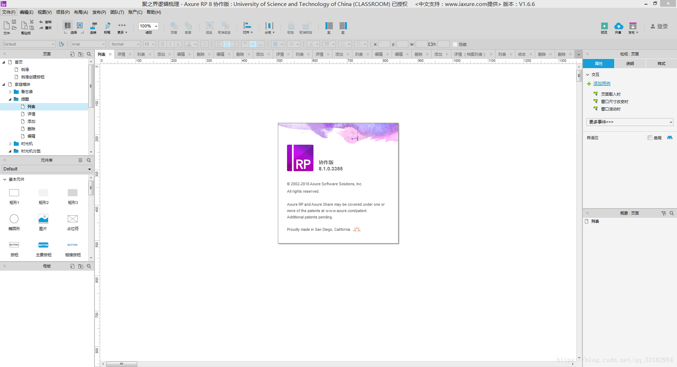Open the 更多事件 dropdown
Image resolution: width=677 pixels, height=367 pixels.
point(630,122)
